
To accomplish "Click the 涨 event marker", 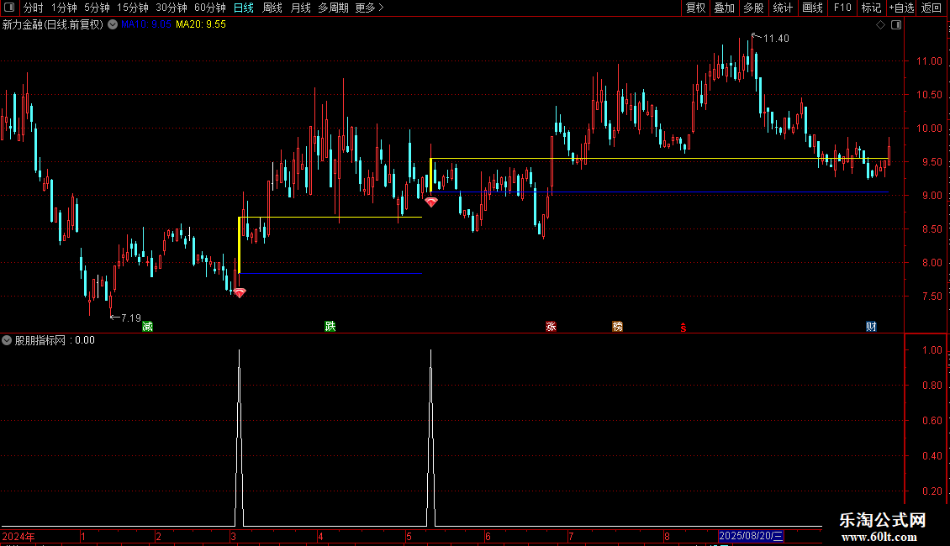I will tap(551, 326).
